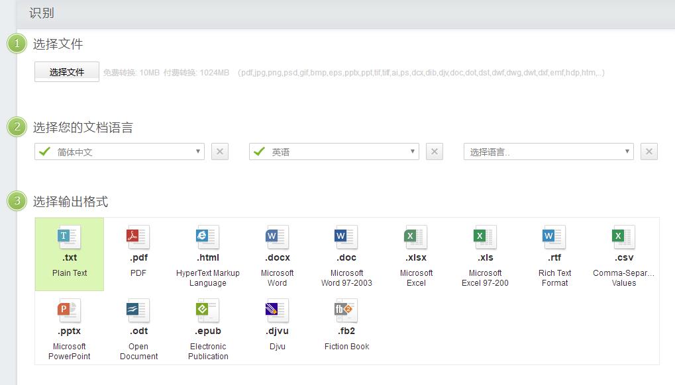Screen dimensions: 675x385
Task: Choose the .djvu output format
Action: pos(277,327)
